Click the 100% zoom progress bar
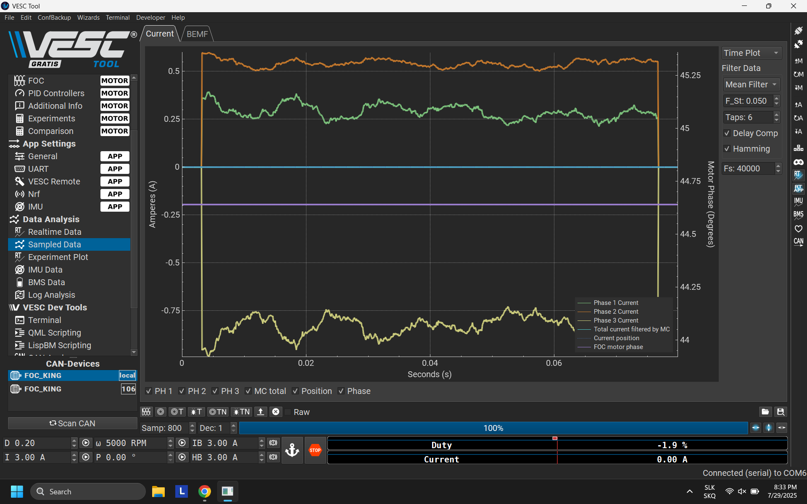Viewport: 807px width, 504px height. tap(493, 428)
